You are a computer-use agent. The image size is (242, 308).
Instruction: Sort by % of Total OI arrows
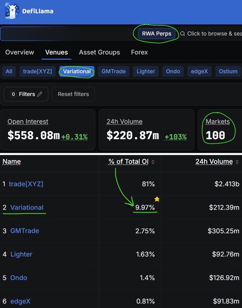[x=153, y=162]
